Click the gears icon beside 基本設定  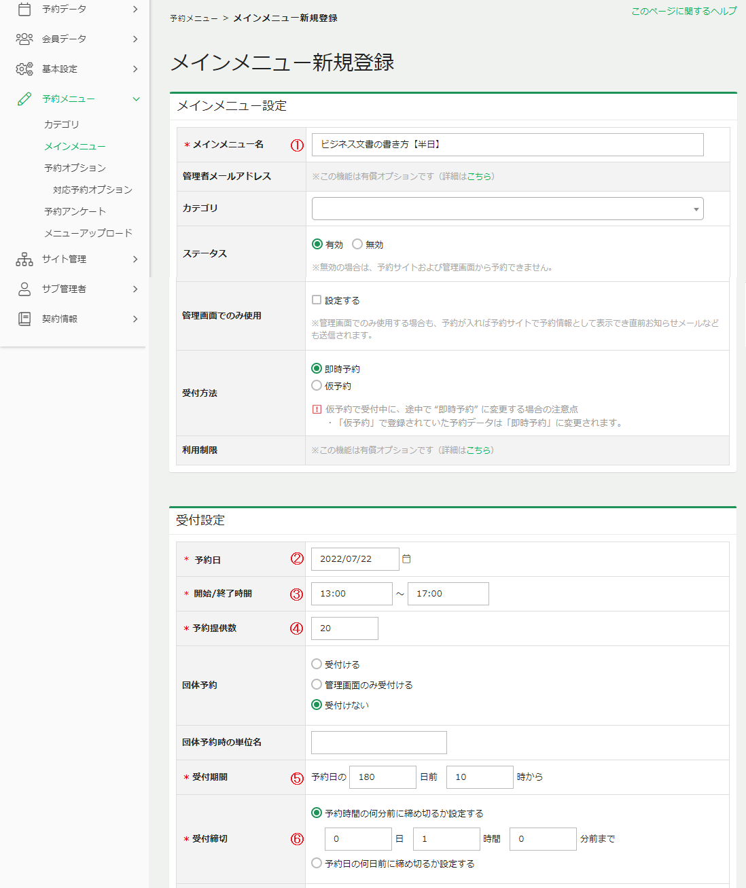click(24, 69)
